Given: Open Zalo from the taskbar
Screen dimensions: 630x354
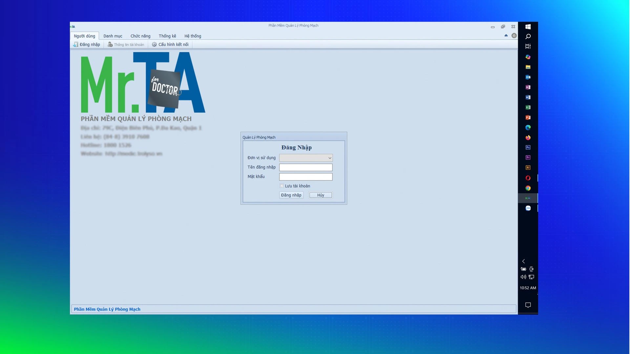Looking at the screenshot, I should 528,208.
